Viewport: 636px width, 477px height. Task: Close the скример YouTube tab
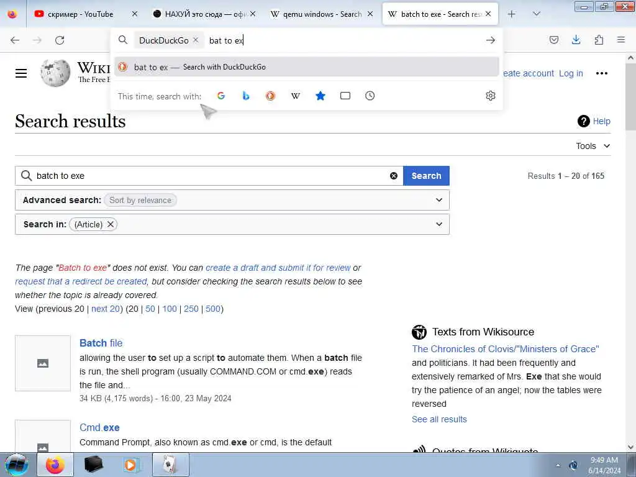point(135,14)
